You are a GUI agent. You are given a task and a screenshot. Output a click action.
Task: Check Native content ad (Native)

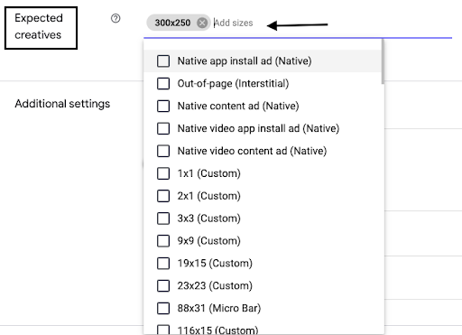tap(163, 106)
